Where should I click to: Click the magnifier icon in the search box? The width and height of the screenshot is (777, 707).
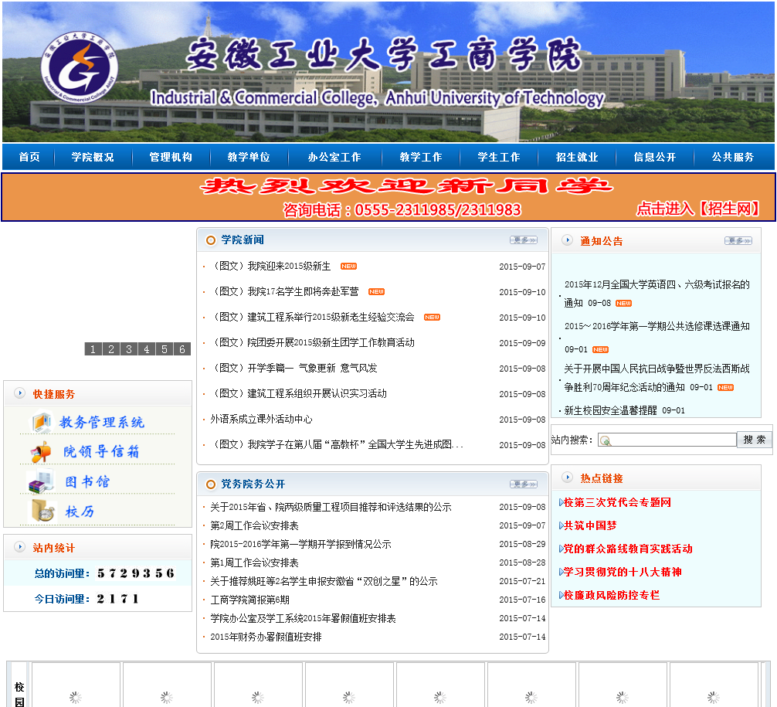click(605, 440)
